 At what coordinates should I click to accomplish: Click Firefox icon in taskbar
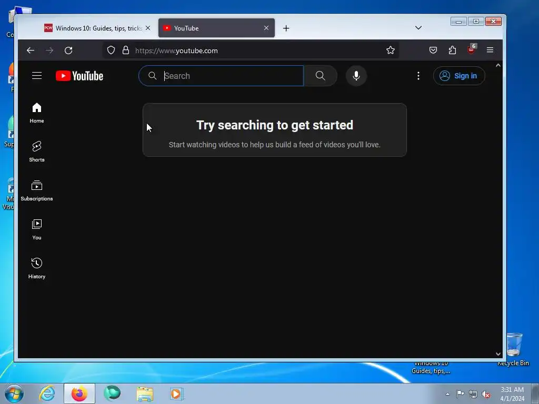79,393
